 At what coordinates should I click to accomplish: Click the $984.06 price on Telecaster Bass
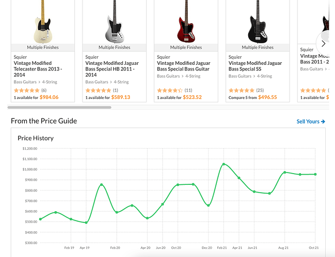click(49, 97)
